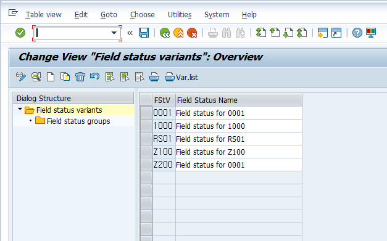The width and height of the screenshot is (387, 241).
Task: Click the Generate Shortcut icon
Action: coord(336,33)
